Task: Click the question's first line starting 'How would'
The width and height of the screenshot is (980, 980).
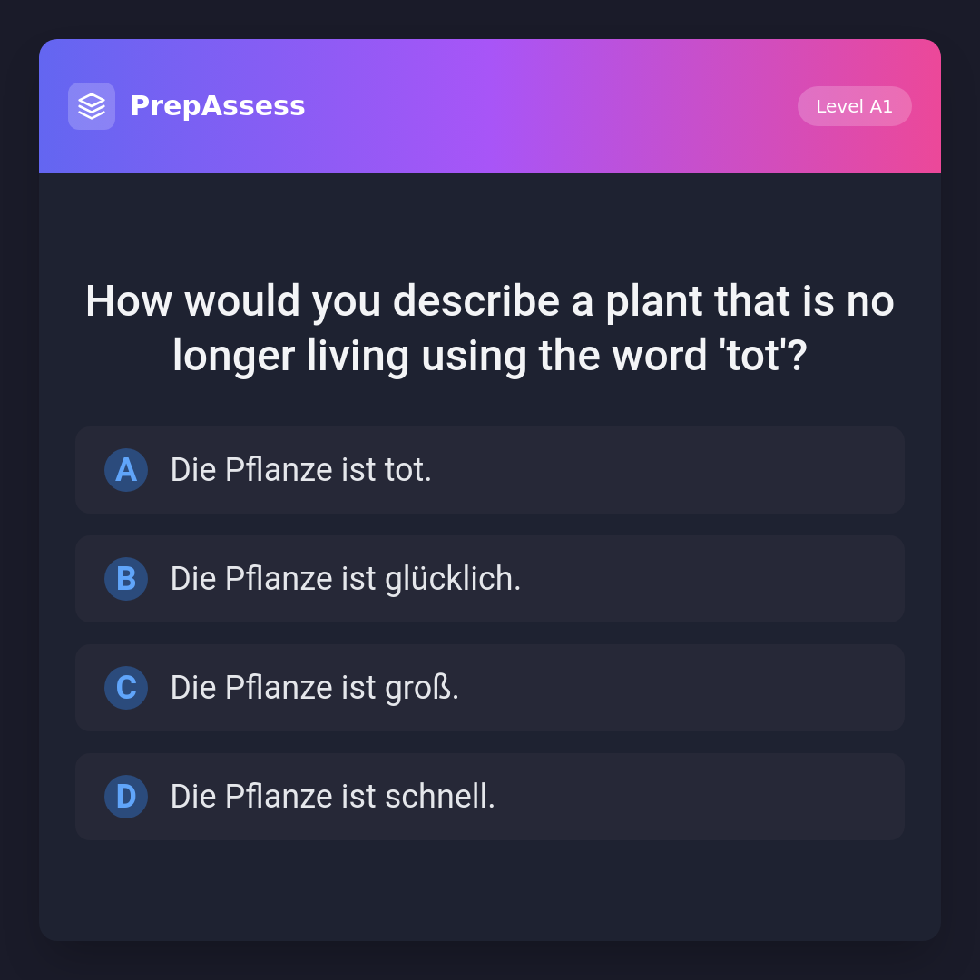Action: pos(490,301)
